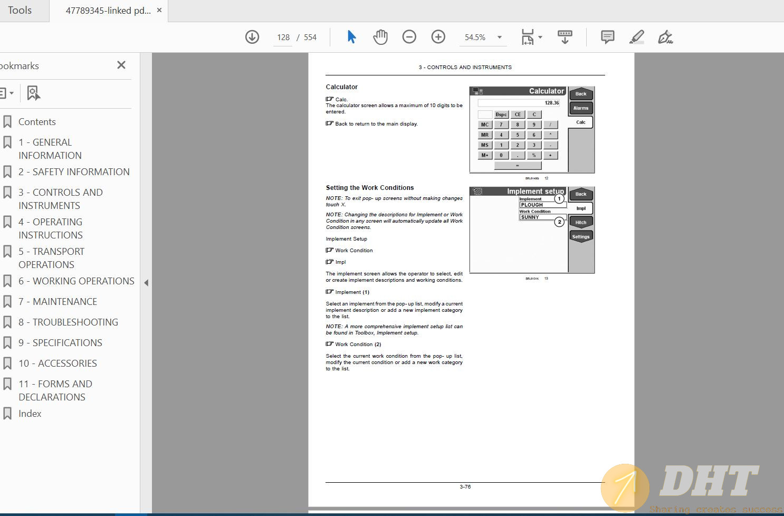Select the arrow Selection tool
Image resolution: width=784 pixels, height=516 pixels.
point(351,37)
